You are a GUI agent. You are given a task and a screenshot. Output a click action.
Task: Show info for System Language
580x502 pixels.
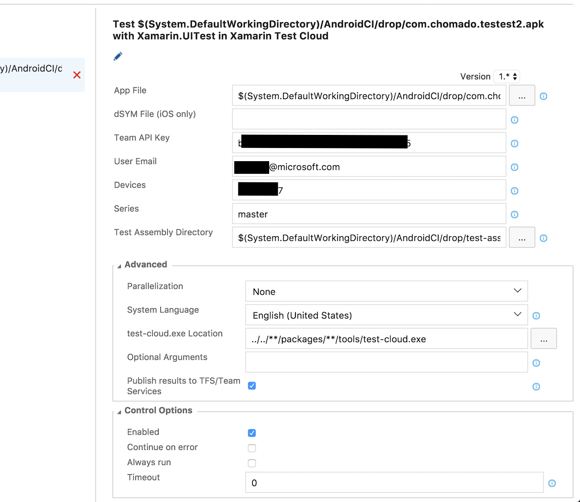coord(536,316)
